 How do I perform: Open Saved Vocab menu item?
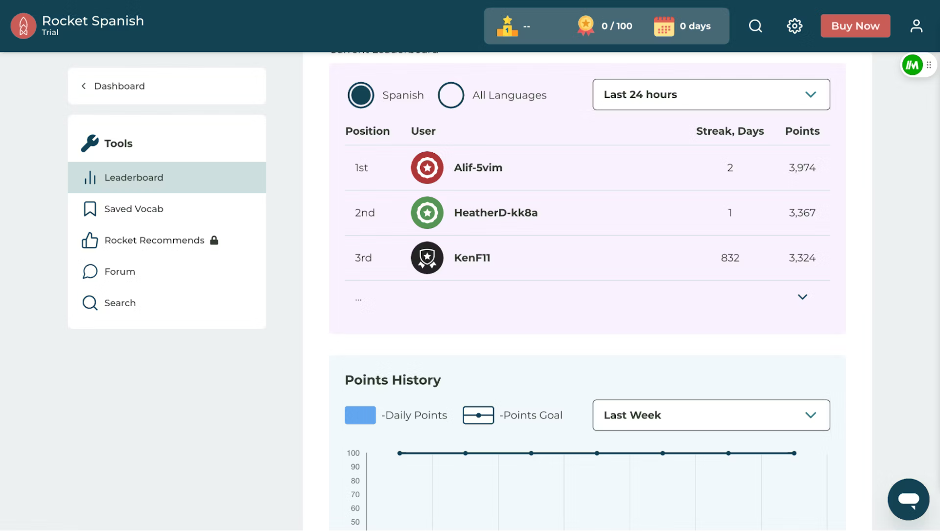[x=167, y=209]
